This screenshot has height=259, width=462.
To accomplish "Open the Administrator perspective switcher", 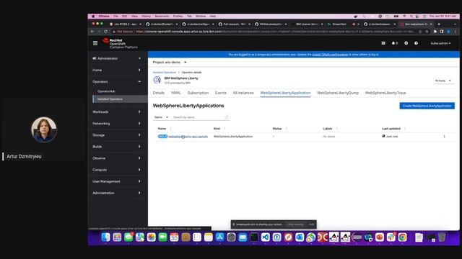I will coord(117,58).
